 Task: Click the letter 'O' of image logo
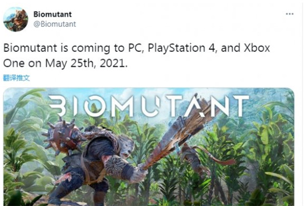pos(95,106)
